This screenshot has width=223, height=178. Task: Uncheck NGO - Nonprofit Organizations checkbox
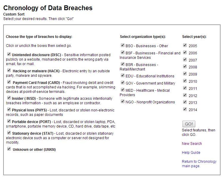[123, 102]
